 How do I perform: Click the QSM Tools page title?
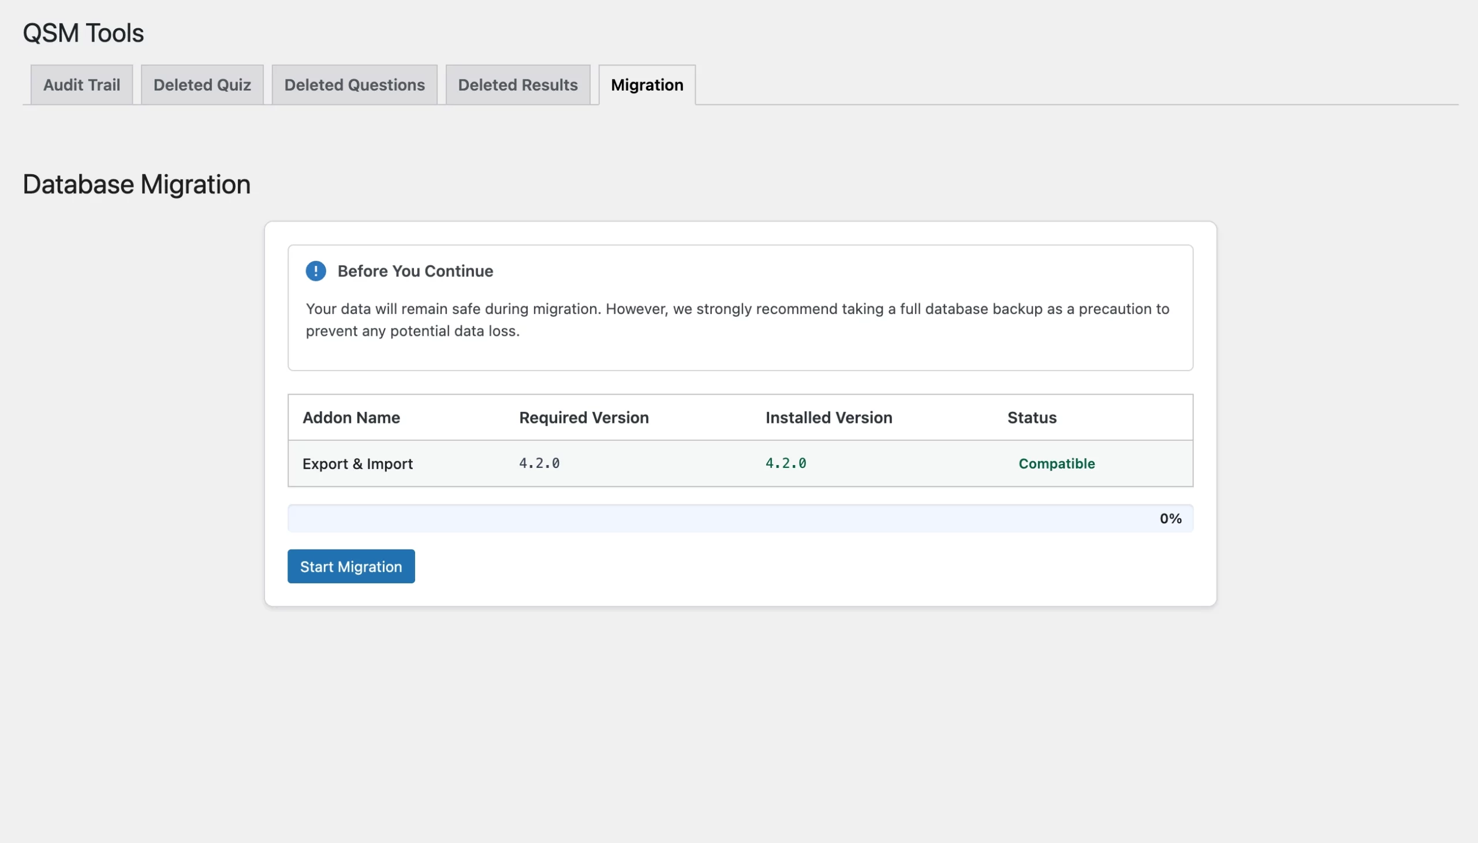[83, 32]
